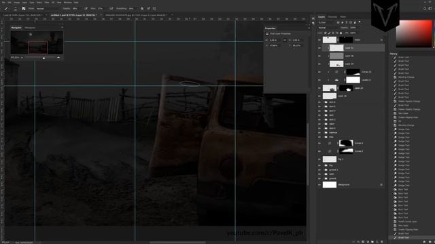Click the search icon at top right

point(425,9)
